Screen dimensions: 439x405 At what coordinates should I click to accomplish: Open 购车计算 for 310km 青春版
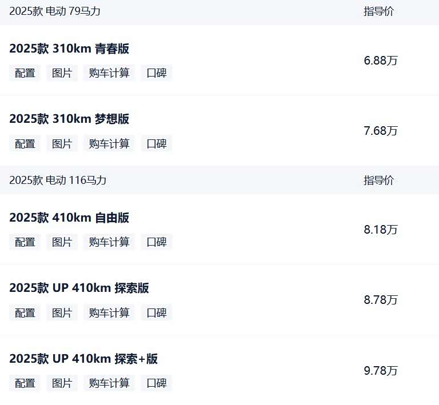tap(109, 73)
